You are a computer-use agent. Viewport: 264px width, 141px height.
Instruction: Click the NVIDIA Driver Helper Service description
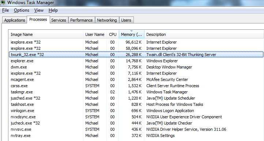click(x=186, y=129)
